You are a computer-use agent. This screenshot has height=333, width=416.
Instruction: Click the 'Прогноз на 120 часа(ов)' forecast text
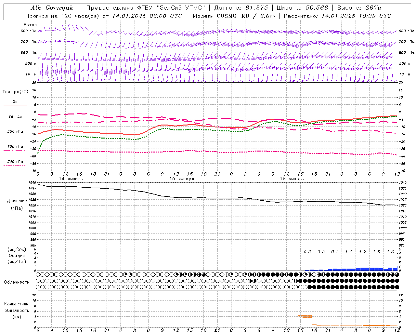click(62, 16)
